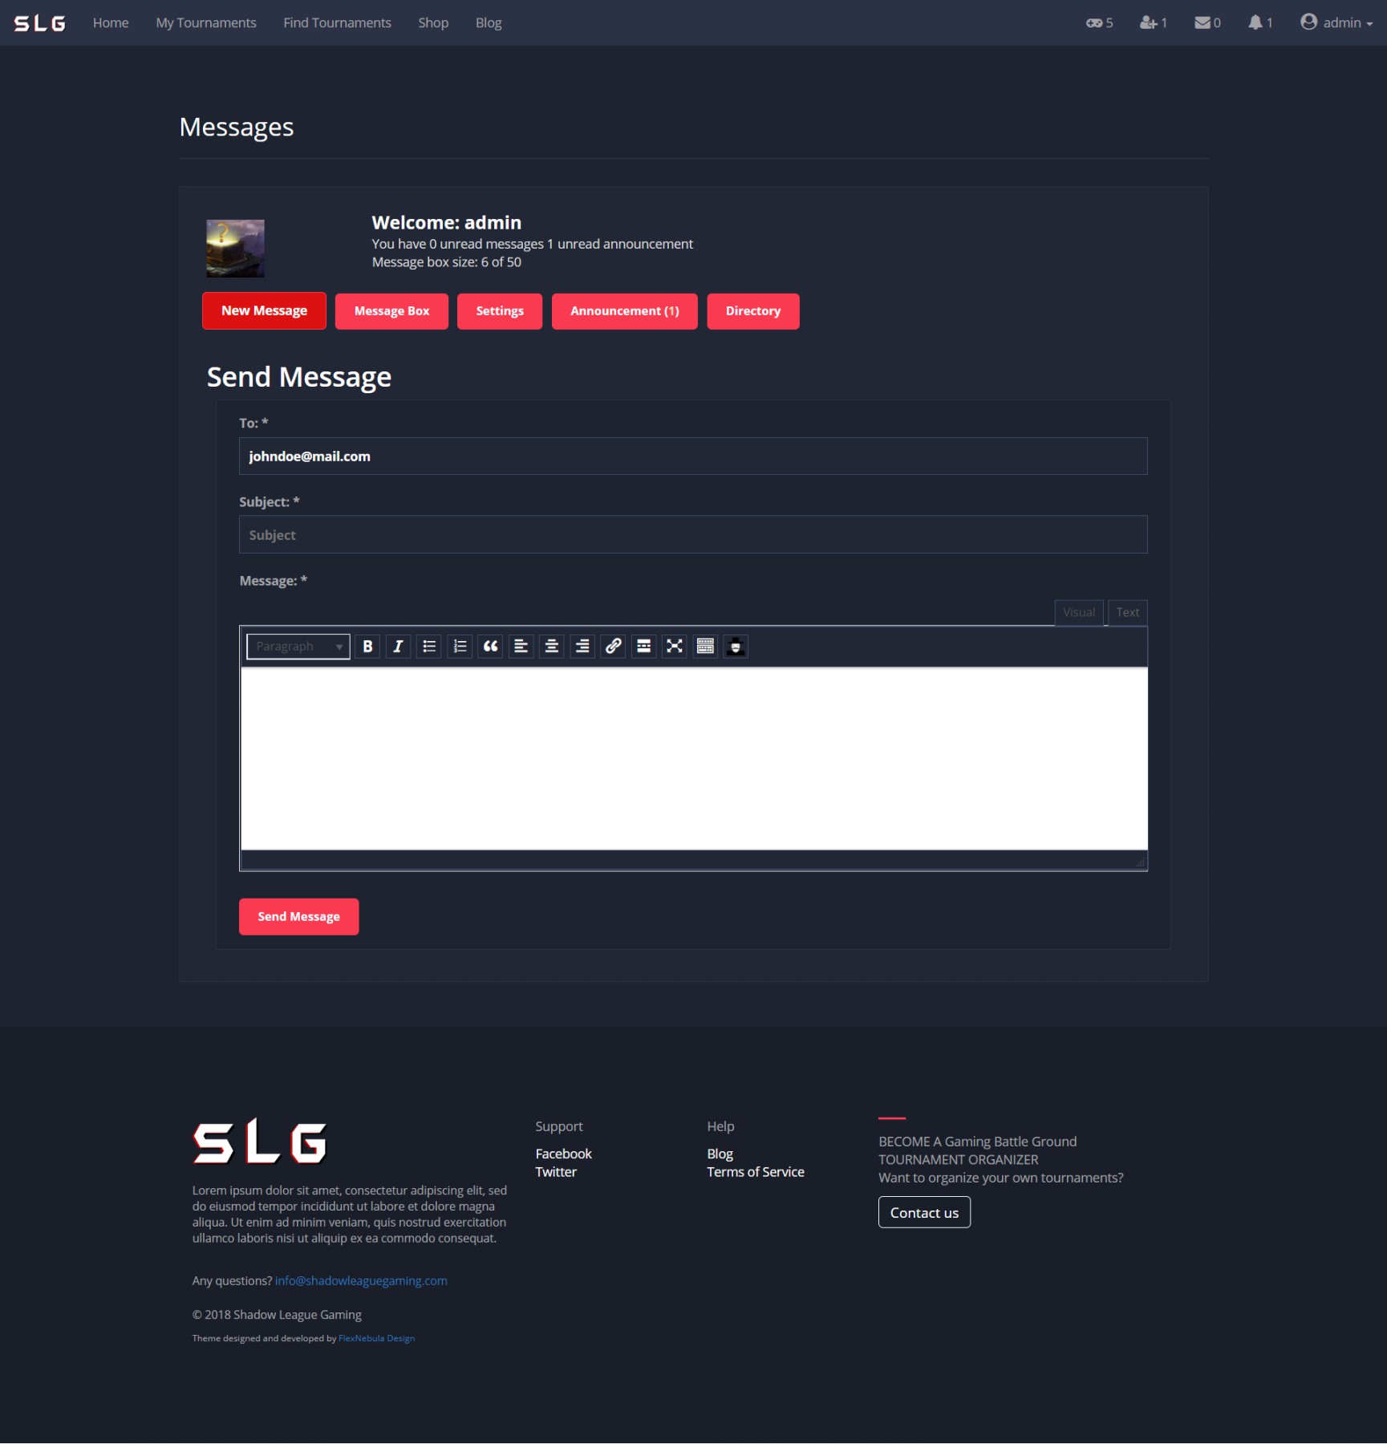Enter fullscreen editor mode

[x=675, y=647]
